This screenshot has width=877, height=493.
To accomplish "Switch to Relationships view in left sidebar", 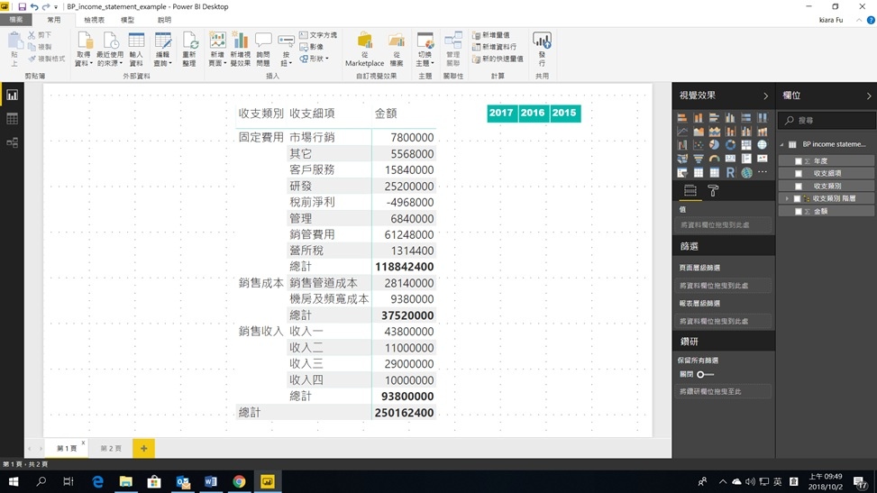I will (x=13, y=142).
